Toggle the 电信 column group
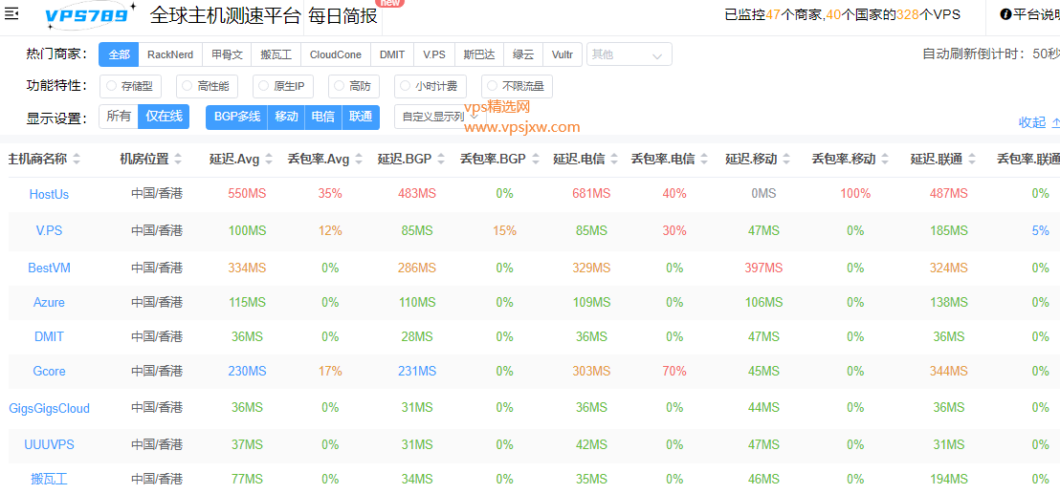This screenshot has width=1060, height=494. 323,116
